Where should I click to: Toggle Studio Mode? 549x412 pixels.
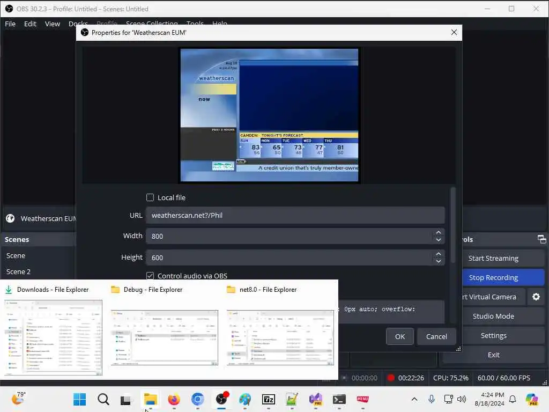[x=493, y=316]
